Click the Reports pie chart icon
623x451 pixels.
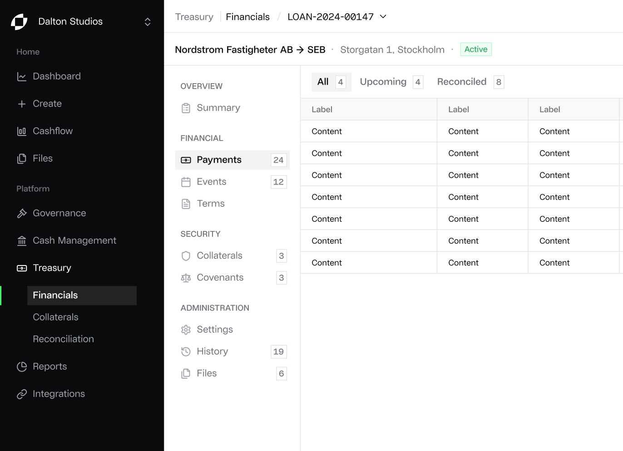click(x=22, y=366)
